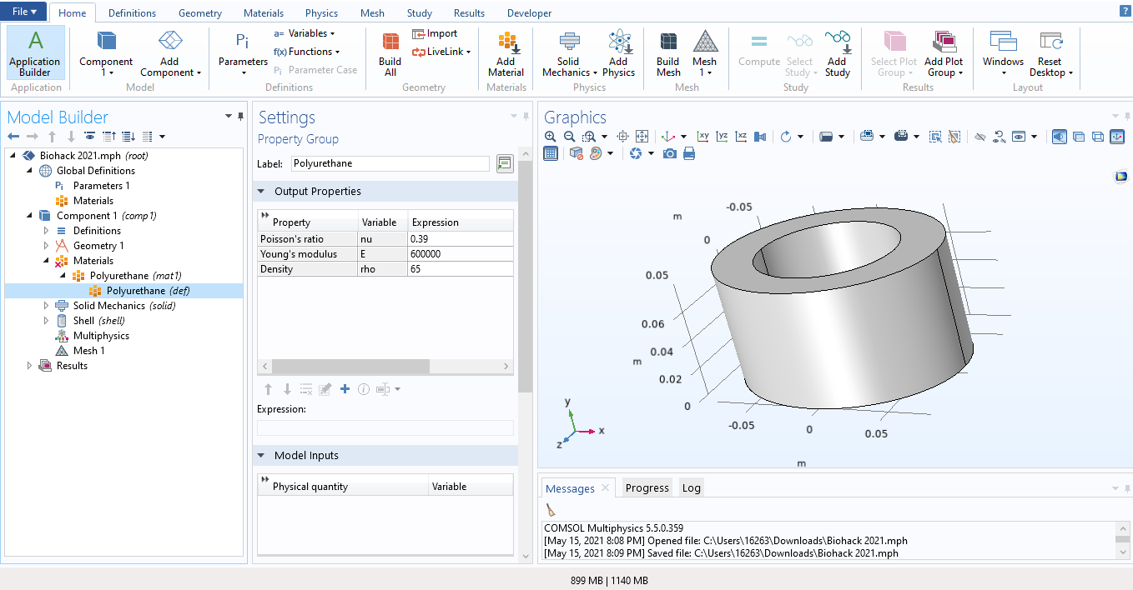Collapse the Output Properties section
The height and width of the screenshot is (590, 1133).
(x=261, y=192)
